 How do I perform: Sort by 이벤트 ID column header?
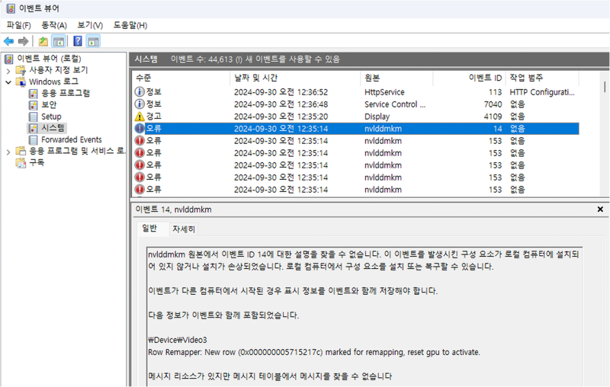click(469, 78)
